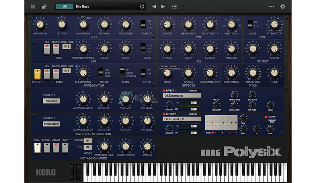Toggle the arpeggiator ON/OFF yellow button
Image resolution: width=316 pixels, height=183 pixels.
point(37,74)
